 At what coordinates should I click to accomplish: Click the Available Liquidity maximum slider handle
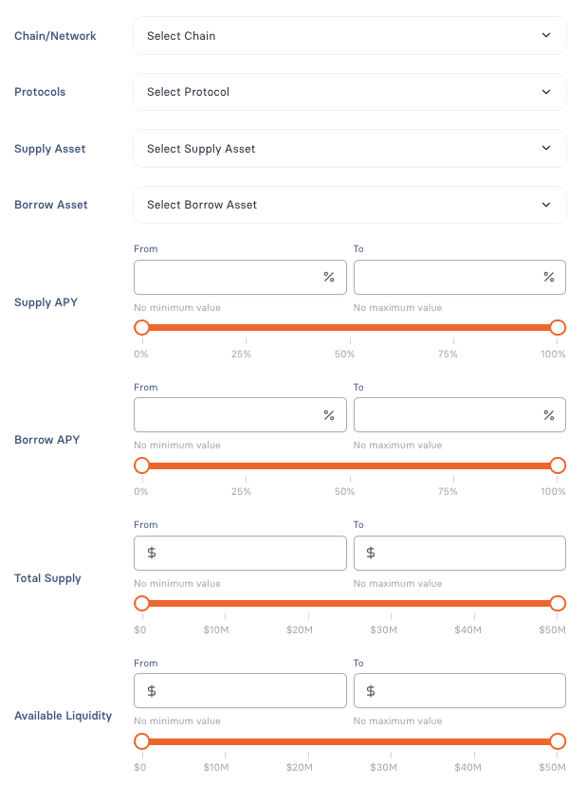tap(558, 741)
